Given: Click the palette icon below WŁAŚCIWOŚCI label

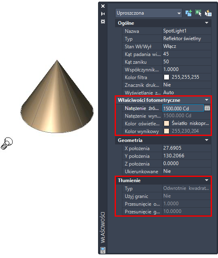Looking at the screenshot, I should [x=103, y=250].
